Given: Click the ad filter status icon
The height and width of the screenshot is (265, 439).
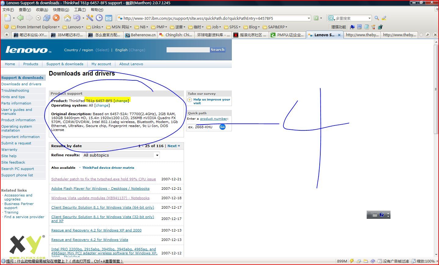Looking at the screenshot, I should point(393,261).
